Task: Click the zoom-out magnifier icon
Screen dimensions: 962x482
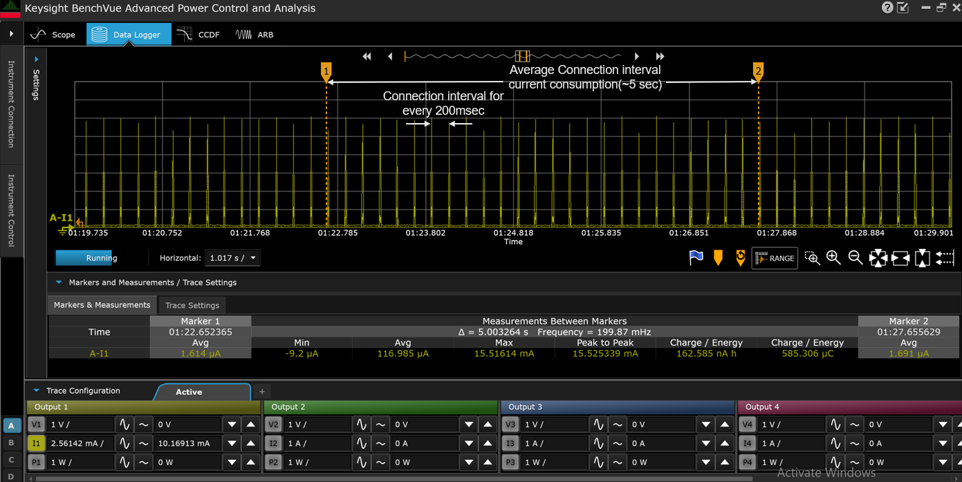Action: (x=855, y=258)
